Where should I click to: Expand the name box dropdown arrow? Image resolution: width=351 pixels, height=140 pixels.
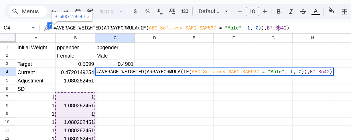[33, 28]
